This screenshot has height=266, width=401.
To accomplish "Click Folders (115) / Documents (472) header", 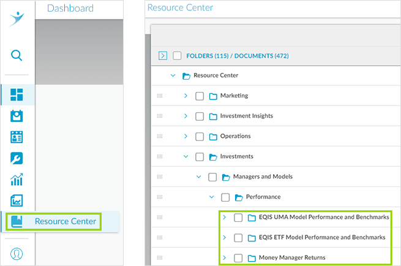I will click(238, 56).
